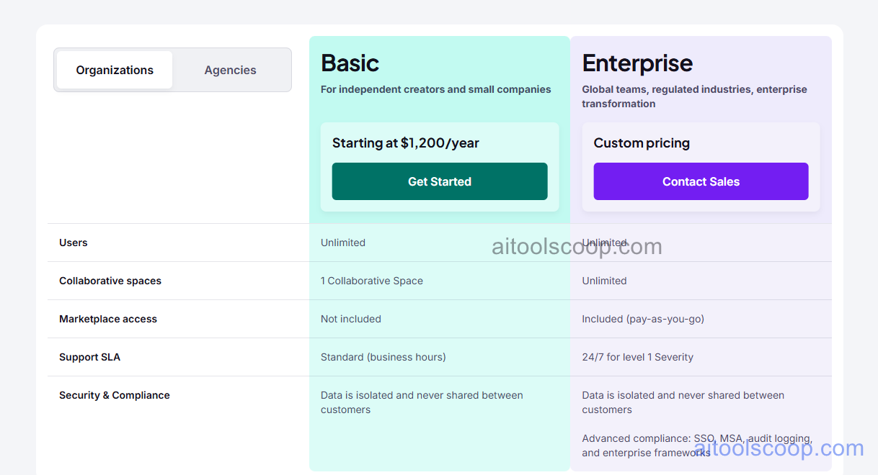Click the 'Marketplace access' row label
Image resolution: width=878 pixels, height=475 pixels.
[108, 319]
